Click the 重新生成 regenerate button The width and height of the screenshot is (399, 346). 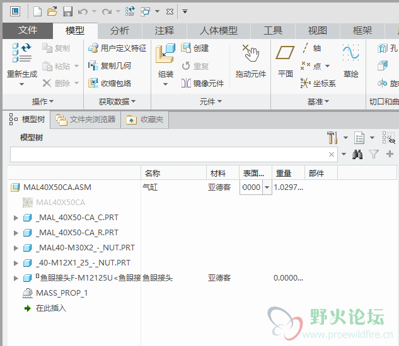click(x=22, y=60)
